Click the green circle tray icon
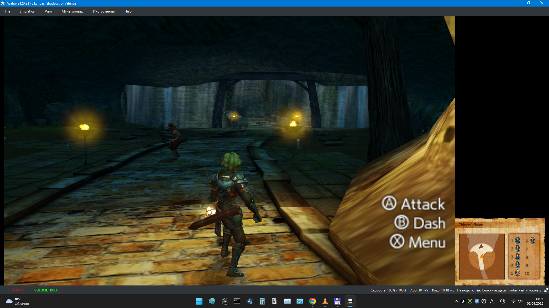The height and width of the screenshot is (308, 549). click(470, 301)
